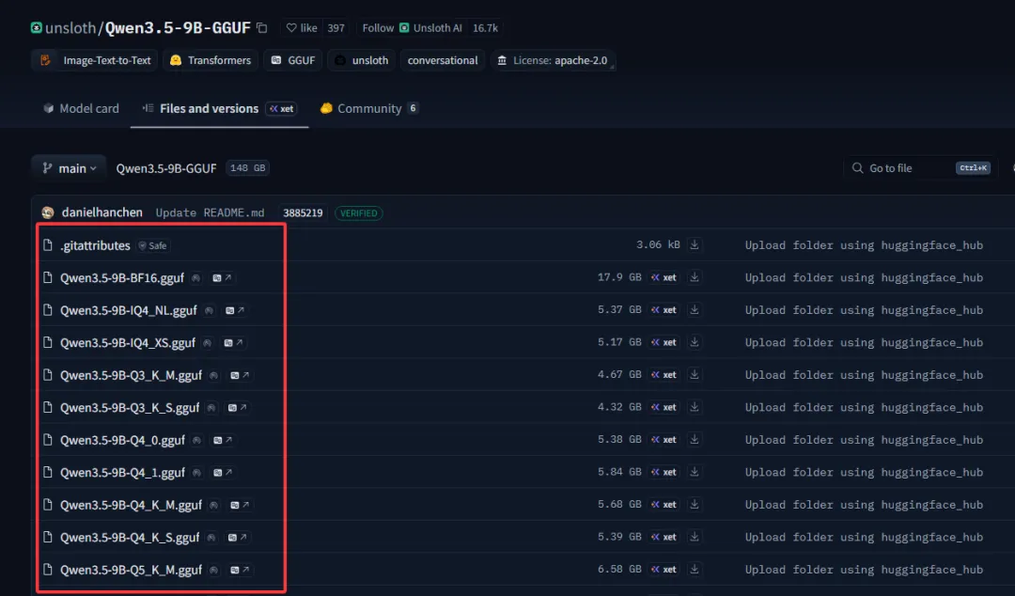Open the Transformers tag

point(211,60)
